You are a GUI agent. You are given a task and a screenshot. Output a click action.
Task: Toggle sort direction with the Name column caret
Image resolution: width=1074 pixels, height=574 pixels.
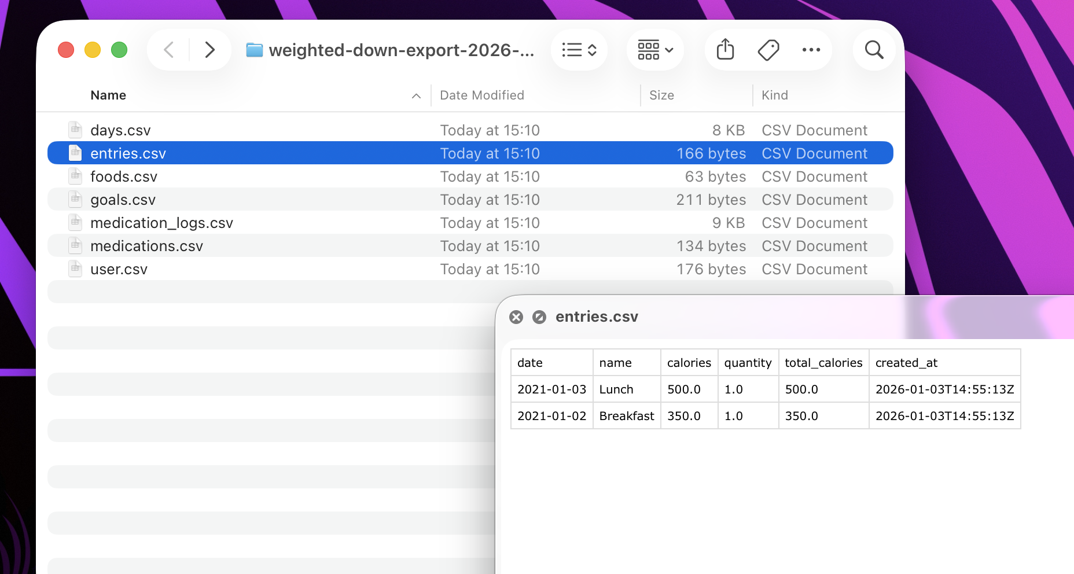pos(416,96)
